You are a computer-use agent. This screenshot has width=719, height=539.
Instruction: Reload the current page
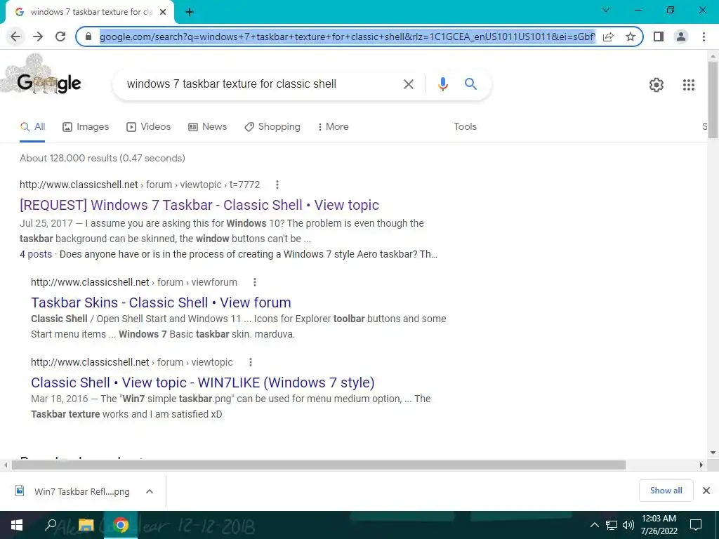coord(60,36)
